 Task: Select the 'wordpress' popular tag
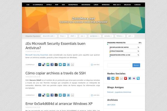pyautogui.click(x=95, y=36)
